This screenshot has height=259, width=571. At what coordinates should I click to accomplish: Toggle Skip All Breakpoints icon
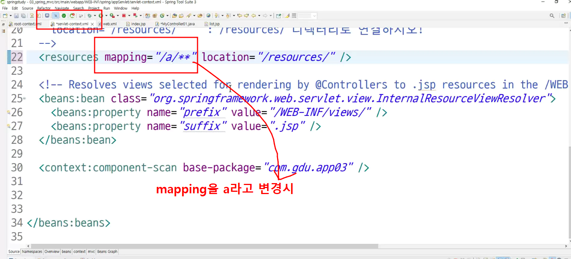tap(81, 15)
